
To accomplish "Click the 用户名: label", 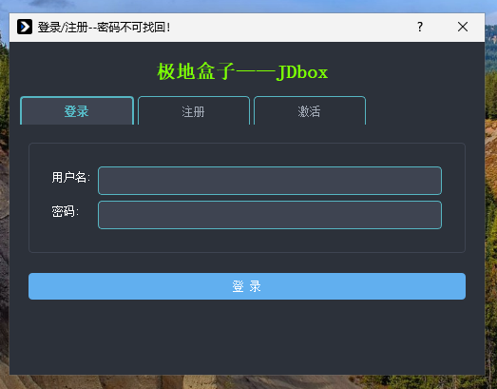I will tap(70, 177).
